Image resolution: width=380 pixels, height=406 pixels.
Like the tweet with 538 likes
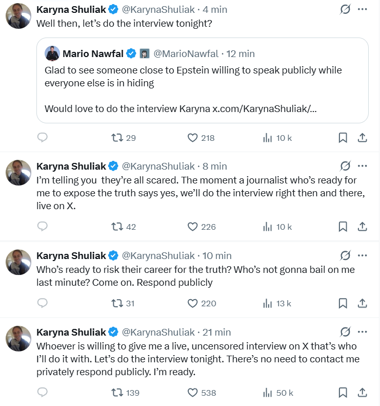(x=193, y=393)
